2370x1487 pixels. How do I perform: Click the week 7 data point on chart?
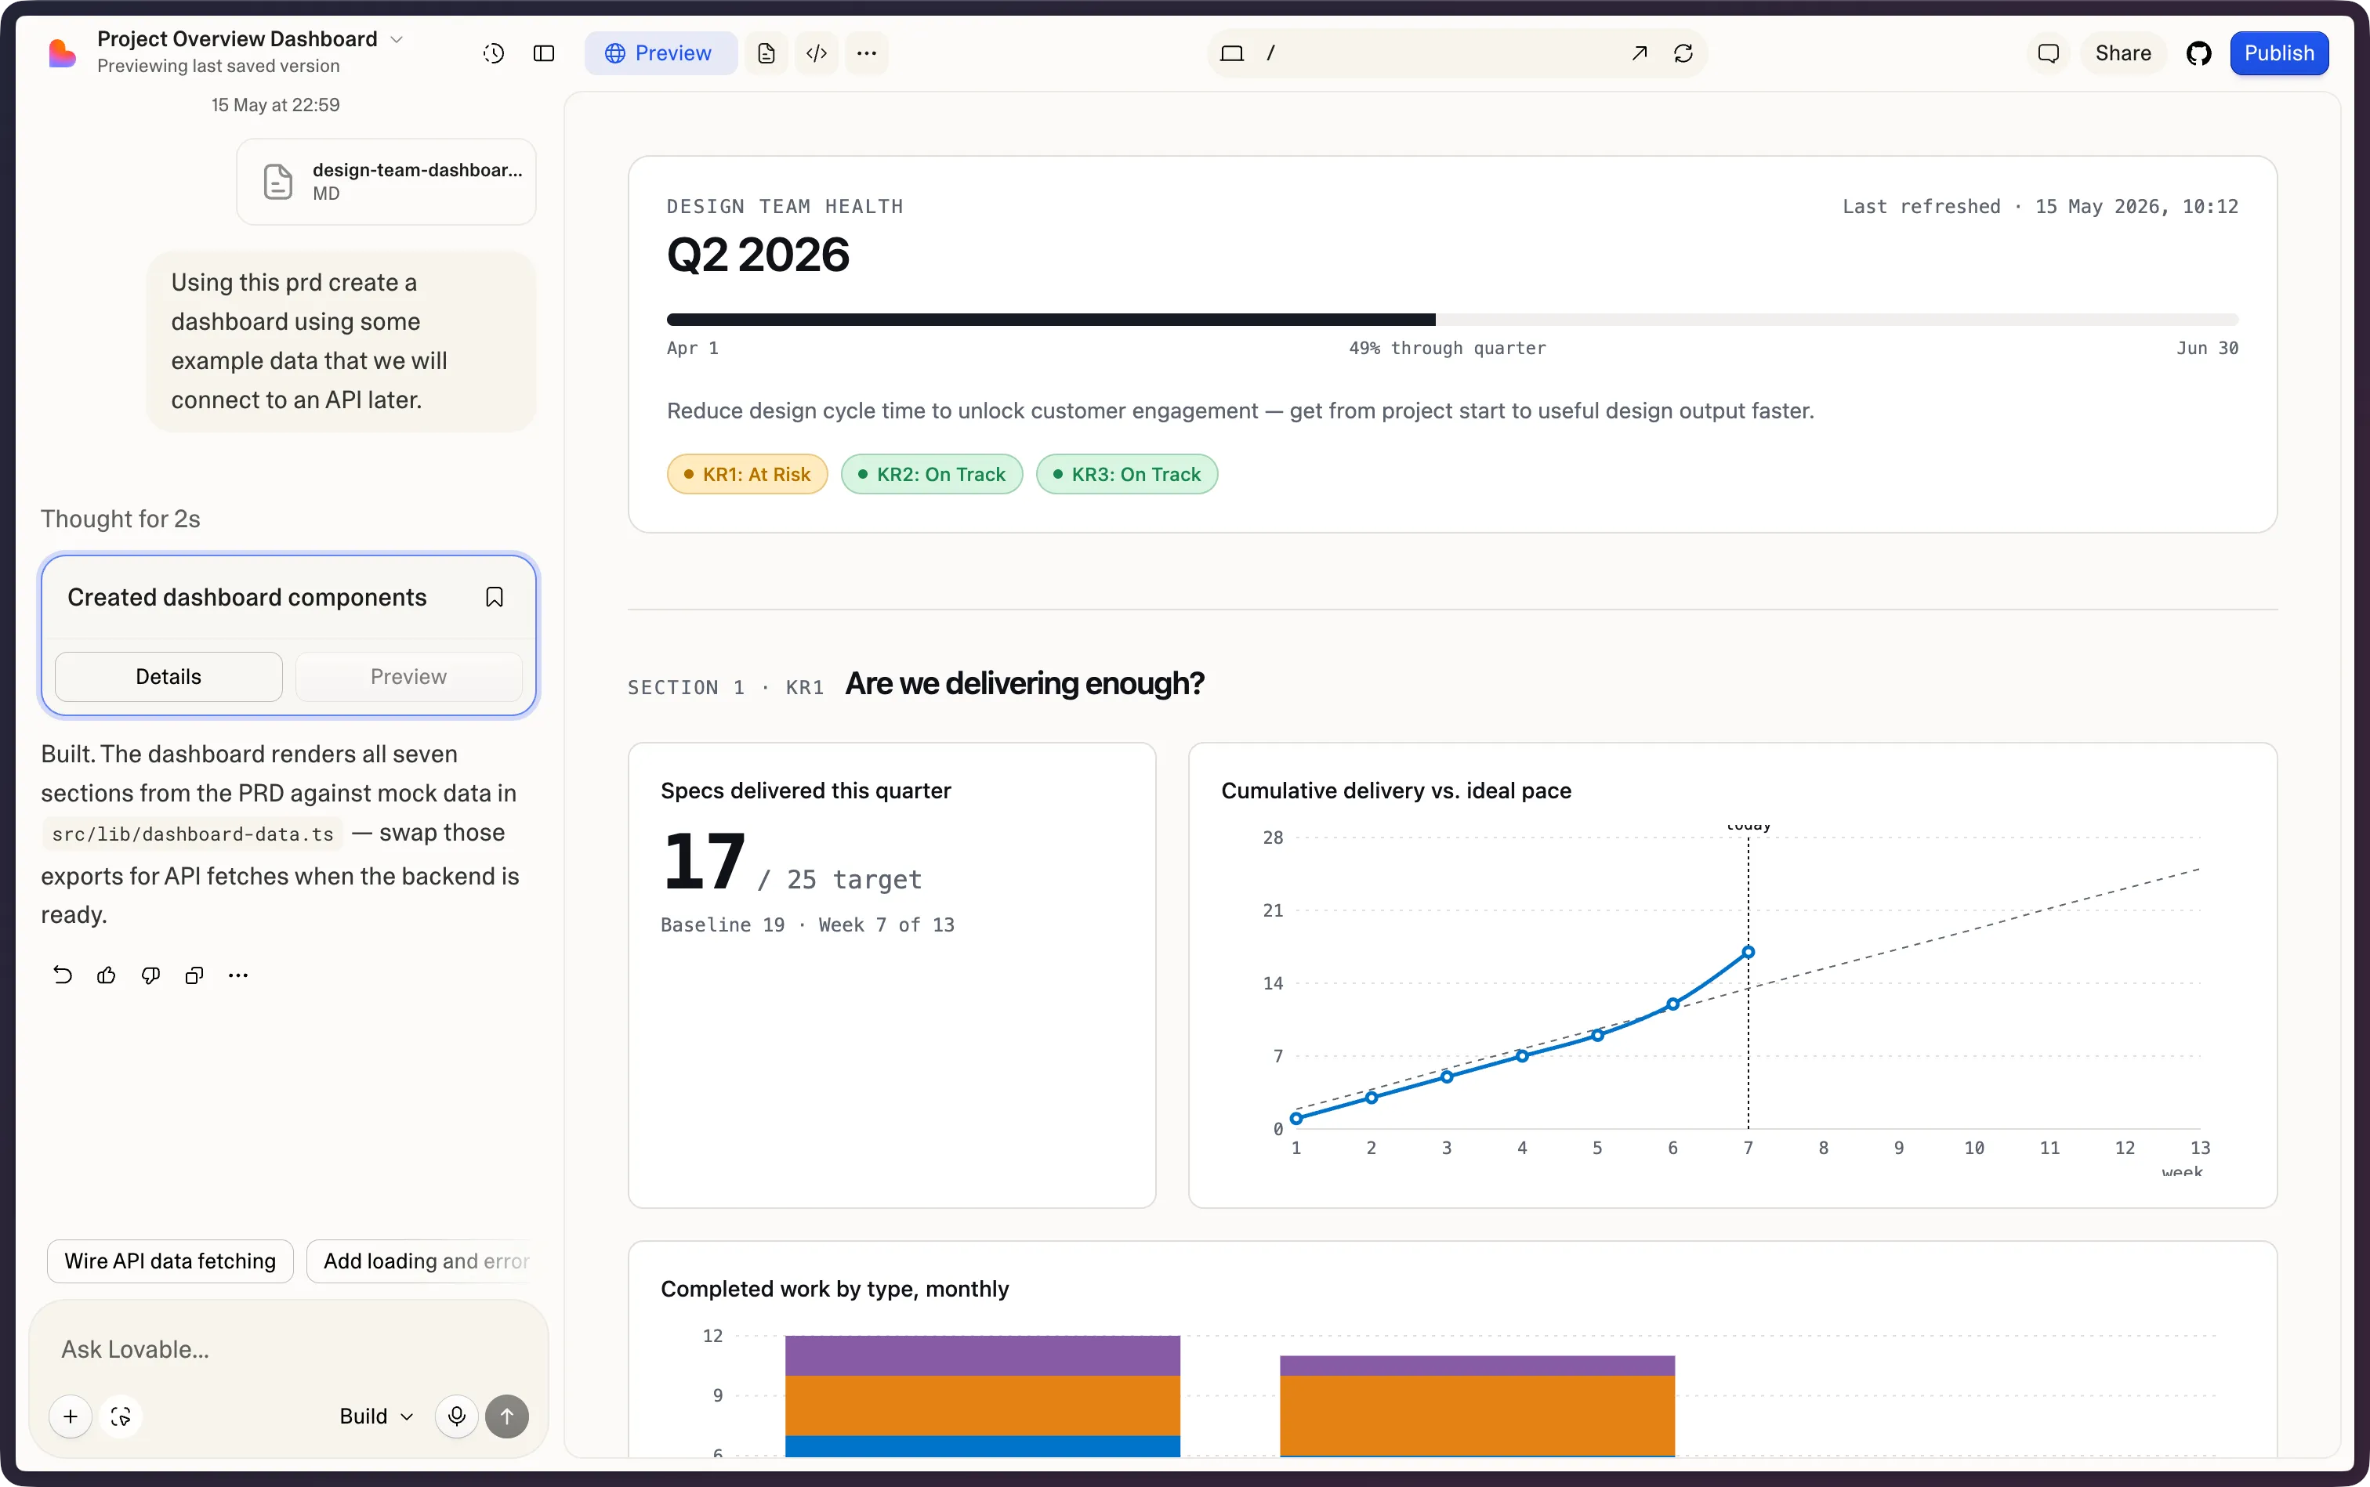coord(1747,952)
